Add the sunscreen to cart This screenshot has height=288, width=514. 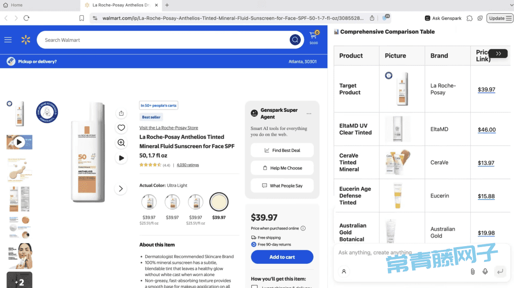(x=282, y=257)
